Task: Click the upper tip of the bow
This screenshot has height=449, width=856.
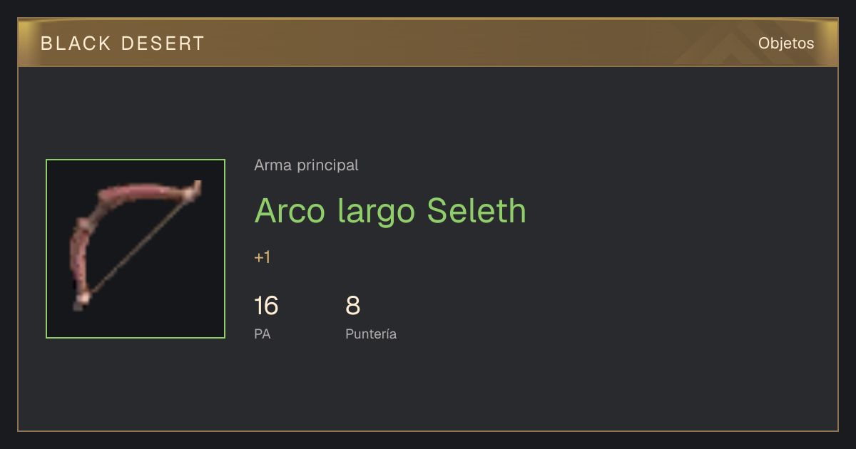Action: (x=193, y=190)
